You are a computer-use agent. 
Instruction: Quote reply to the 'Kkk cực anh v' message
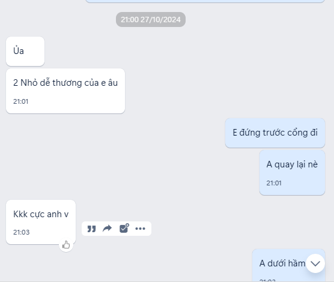91,229
